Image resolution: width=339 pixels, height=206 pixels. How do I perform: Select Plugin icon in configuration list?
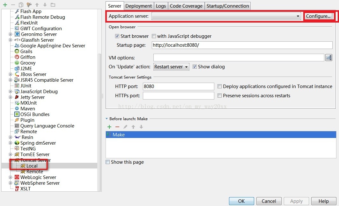click(17, 120)
